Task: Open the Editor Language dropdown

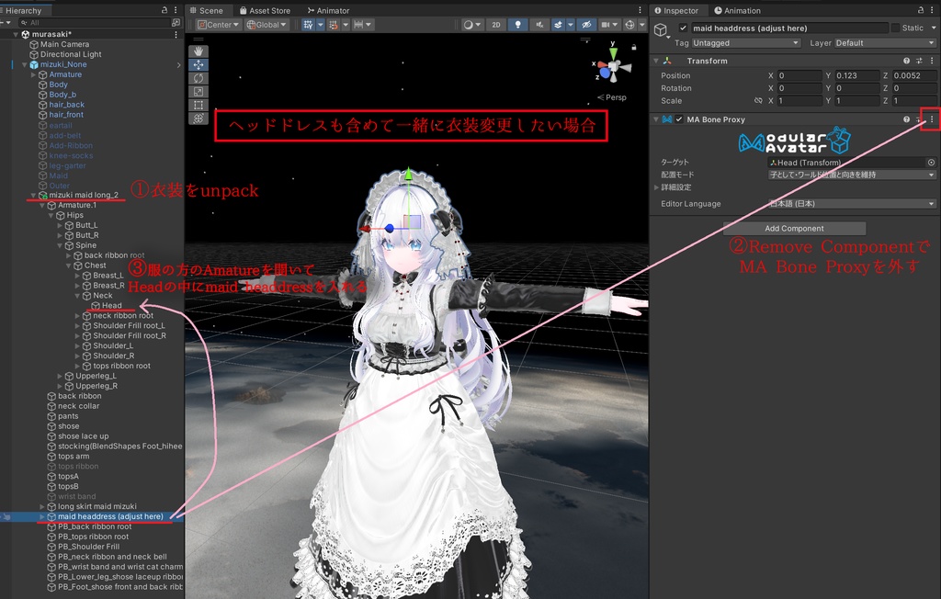Action: [852, 204]
